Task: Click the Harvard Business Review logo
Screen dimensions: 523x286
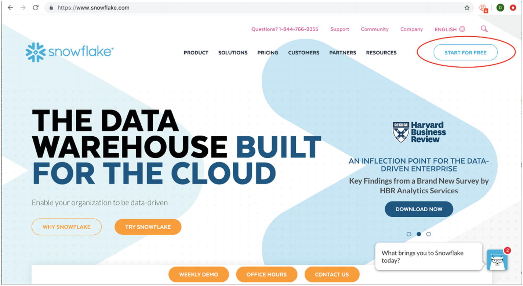Action: 419,132
